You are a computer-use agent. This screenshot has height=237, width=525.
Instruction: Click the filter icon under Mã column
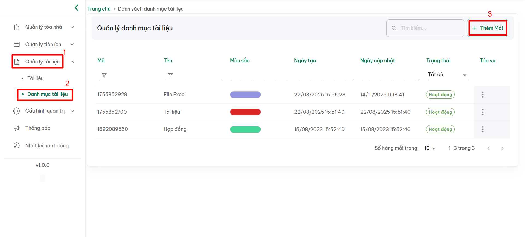(104, 75)
